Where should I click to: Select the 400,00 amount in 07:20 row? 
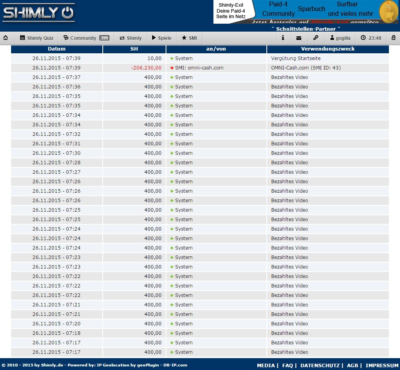coord(153,324)
